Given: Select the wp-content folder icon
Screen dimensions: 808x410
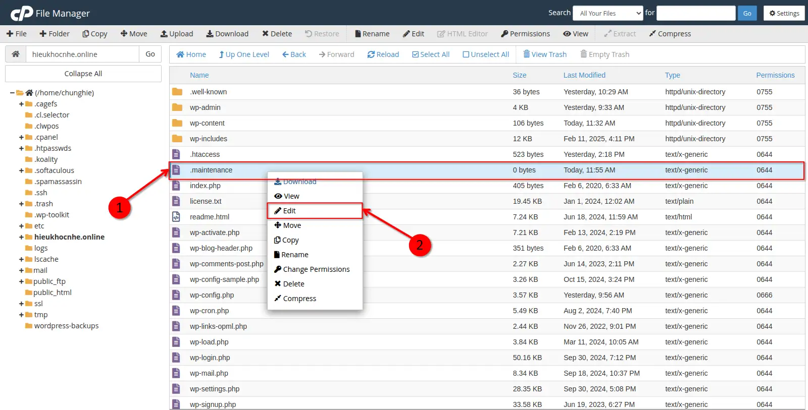Looking at the screenshot, I should (177, 123).
